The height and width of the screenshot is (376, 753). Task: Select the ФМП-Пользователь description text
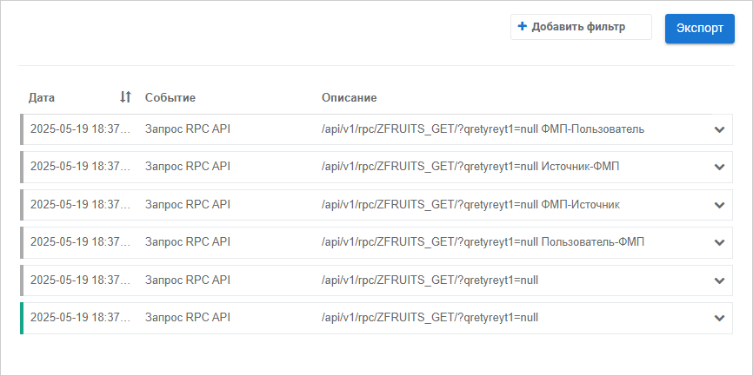[483, 129]
